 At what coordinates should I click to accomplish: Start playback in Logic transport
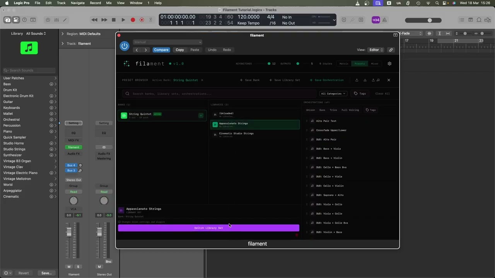[x=123, y=20]
